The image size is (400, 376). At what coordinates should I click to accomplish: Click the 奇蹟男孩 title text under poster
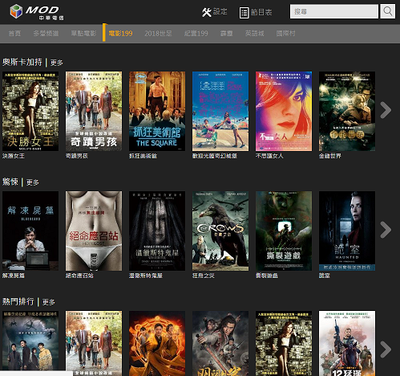77,156
